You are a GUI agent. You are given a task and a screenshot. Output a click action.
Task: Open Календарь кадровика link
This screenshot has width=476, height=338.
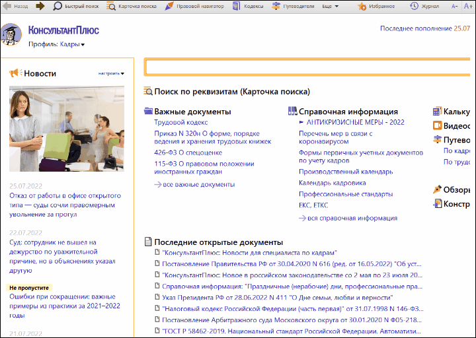coord(333,183)
